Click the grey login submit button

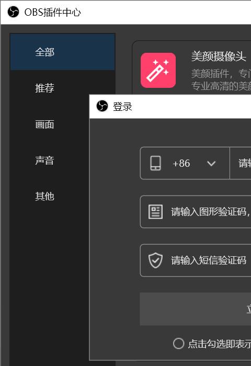tap(196, 309)
